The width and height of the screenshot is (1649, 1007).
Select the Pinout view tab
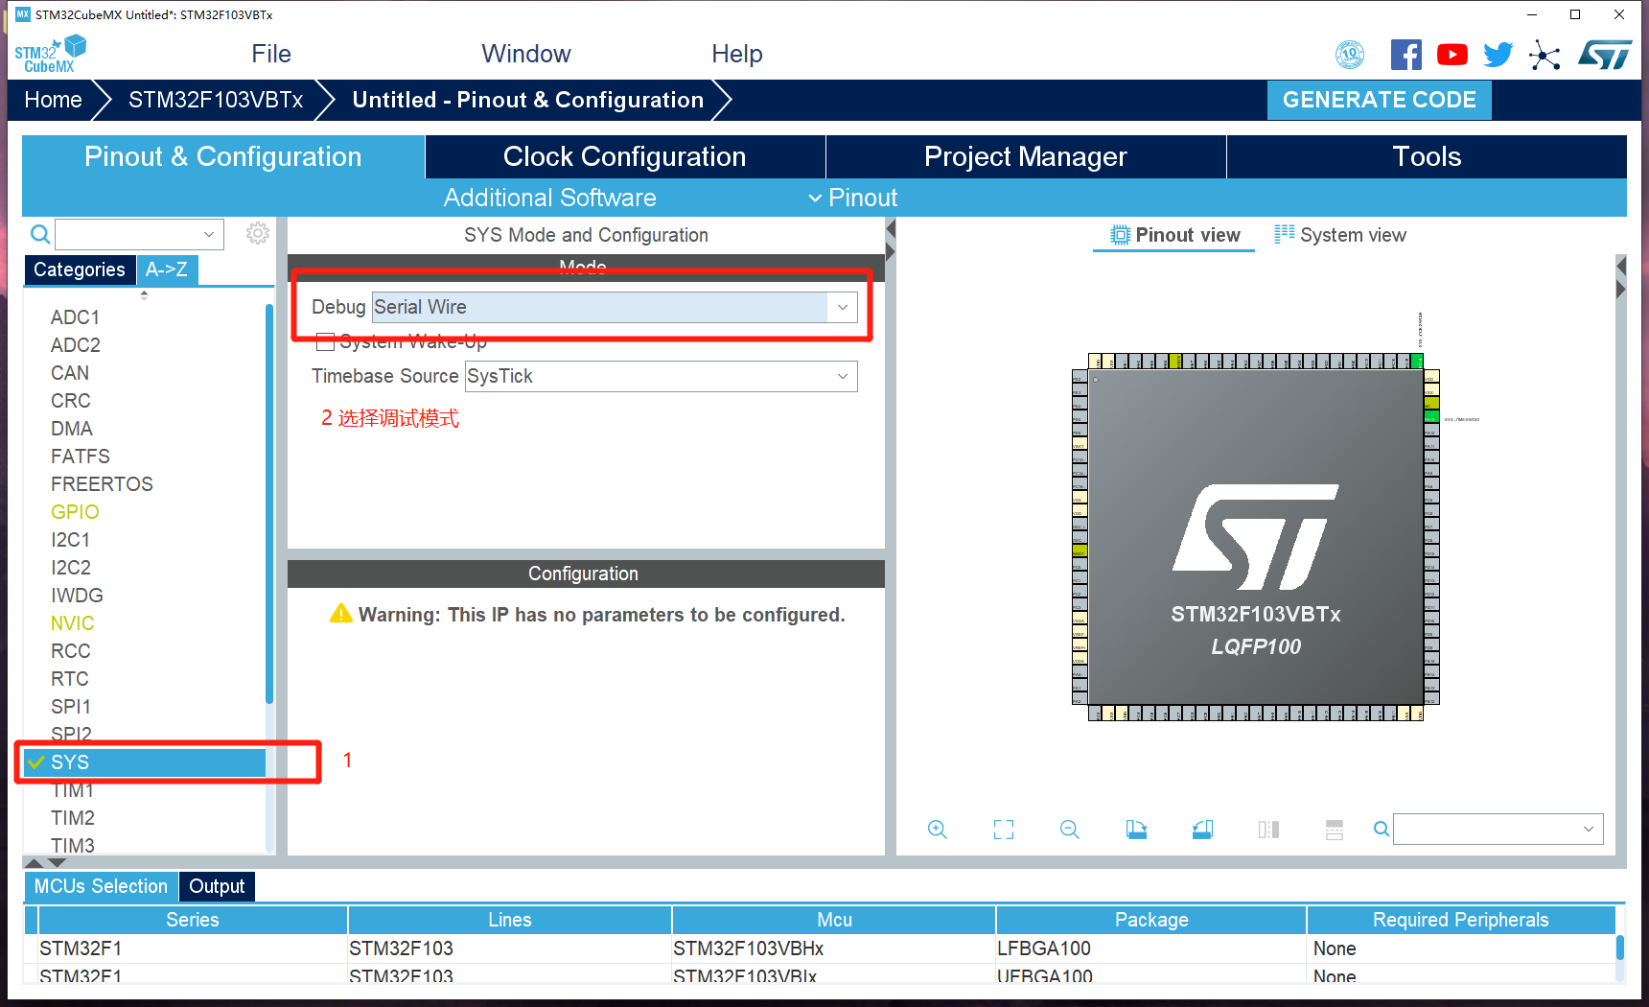tap(1175, 235)
